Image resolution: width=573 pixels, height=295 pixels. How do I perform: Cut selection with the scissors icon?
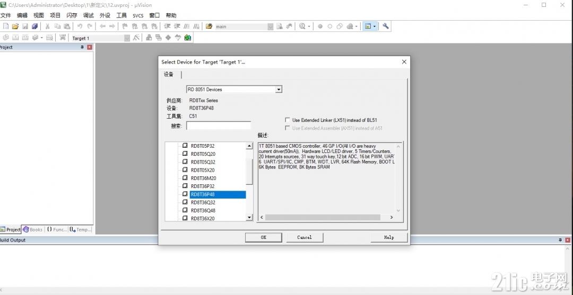pyautogui.click(x=48, y=26)
